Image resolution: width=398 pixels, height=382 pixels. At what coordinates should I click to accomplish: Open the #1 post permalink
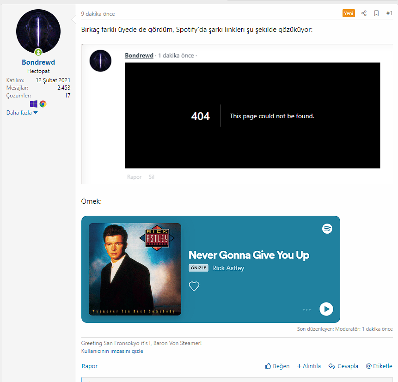point(389,13)
